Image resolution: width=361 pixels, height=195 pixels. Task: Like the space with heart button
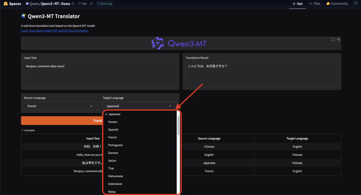point(82,4)
